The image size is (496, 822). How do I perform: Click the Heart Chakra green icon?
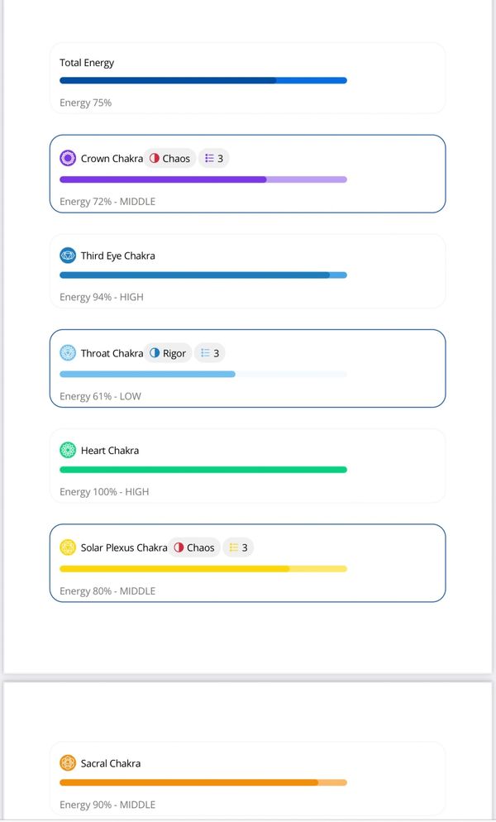(68, 451)
